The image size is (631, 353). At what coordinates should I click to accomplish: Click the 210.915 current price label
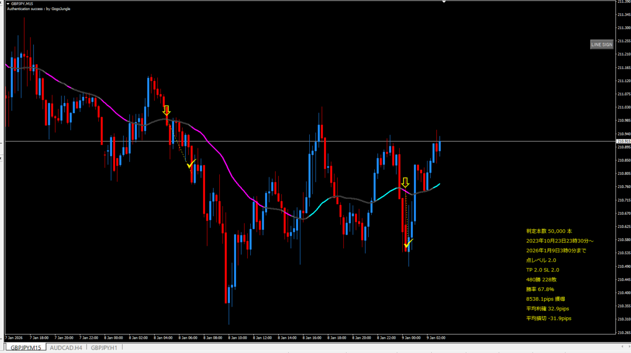tap(623, 141)
